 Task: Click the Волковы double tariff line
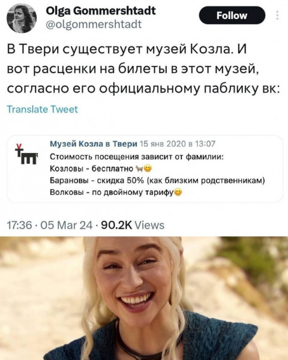116,192
